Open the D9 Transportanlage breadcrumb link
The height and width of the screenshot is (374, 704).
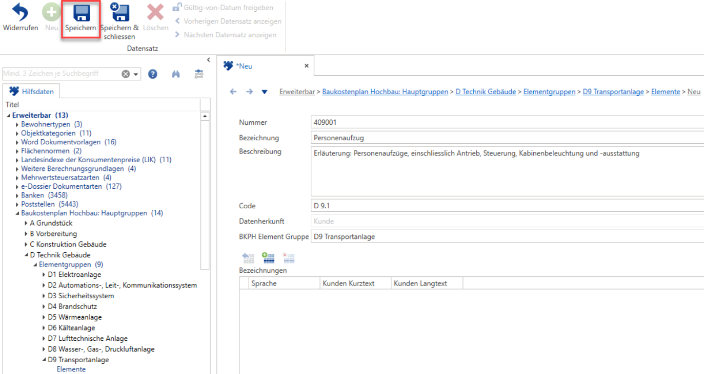(613, 92)
